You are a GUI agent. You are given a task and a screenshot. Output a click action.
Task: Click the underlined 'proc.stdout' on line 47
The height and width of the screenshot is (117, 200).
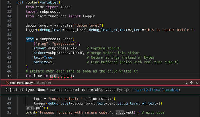(x=61, y=76)
